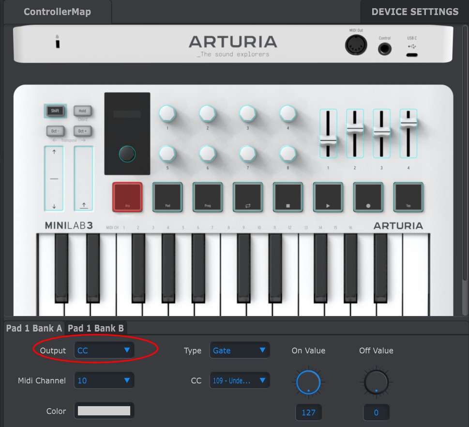The width and height of the screenshot is (469, 427).
Task: Click the On Value field showing 127
Action: [x=308, y=412]
